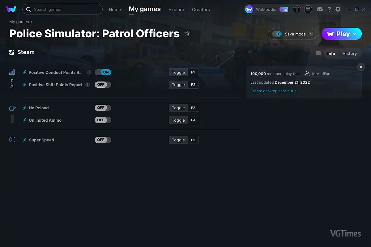The image size is (371, 247).
Task: Show info for Positive Shift Points Report
Action: [88, 85]
